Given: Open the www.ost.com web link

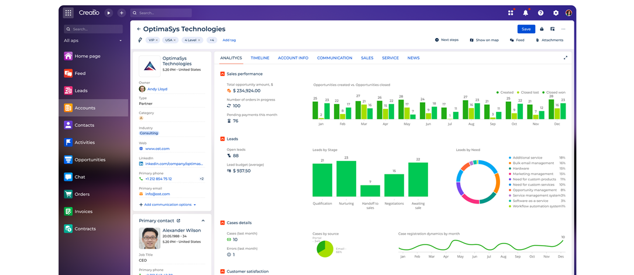Looking at the screenshot, I should click(x=157, y=149).
